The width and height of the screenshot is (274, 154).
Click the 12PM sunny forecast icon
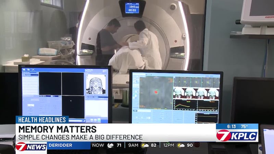pyautogui.click(x=180, y=145)
